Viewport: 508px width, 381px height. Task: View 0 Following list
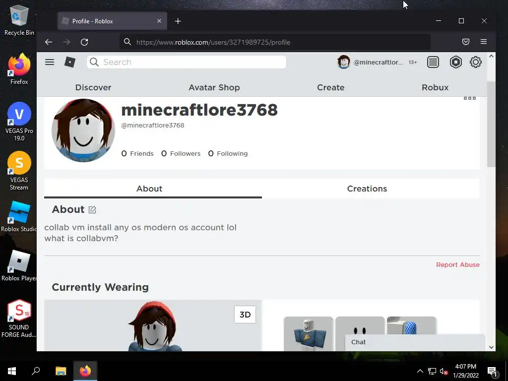click(x=228, y=154)
